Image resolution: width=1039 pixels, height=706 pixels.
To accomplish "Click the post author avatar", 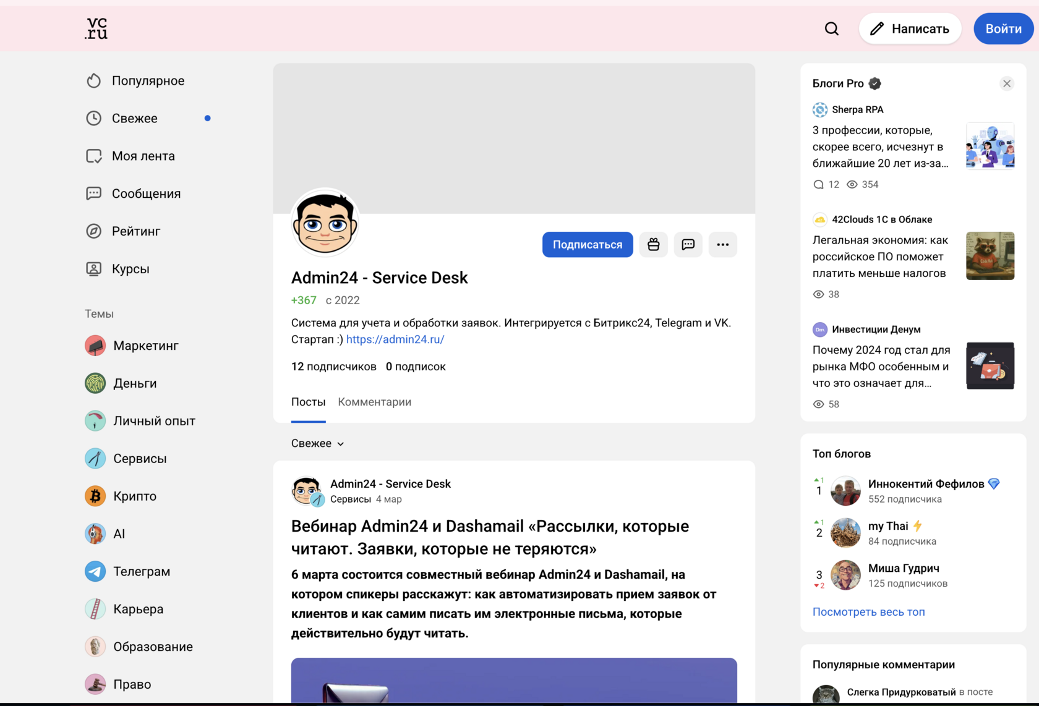I will click(x=307, y=491).
